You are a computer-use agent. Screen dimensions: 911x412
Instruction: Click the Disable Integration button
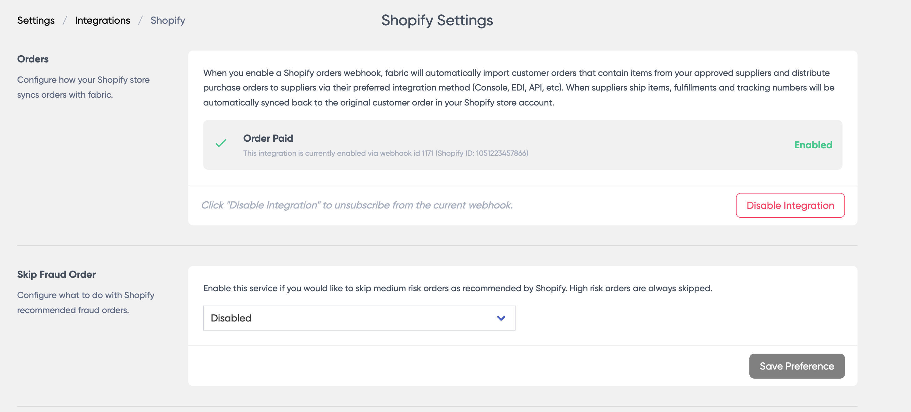(790, 205)
